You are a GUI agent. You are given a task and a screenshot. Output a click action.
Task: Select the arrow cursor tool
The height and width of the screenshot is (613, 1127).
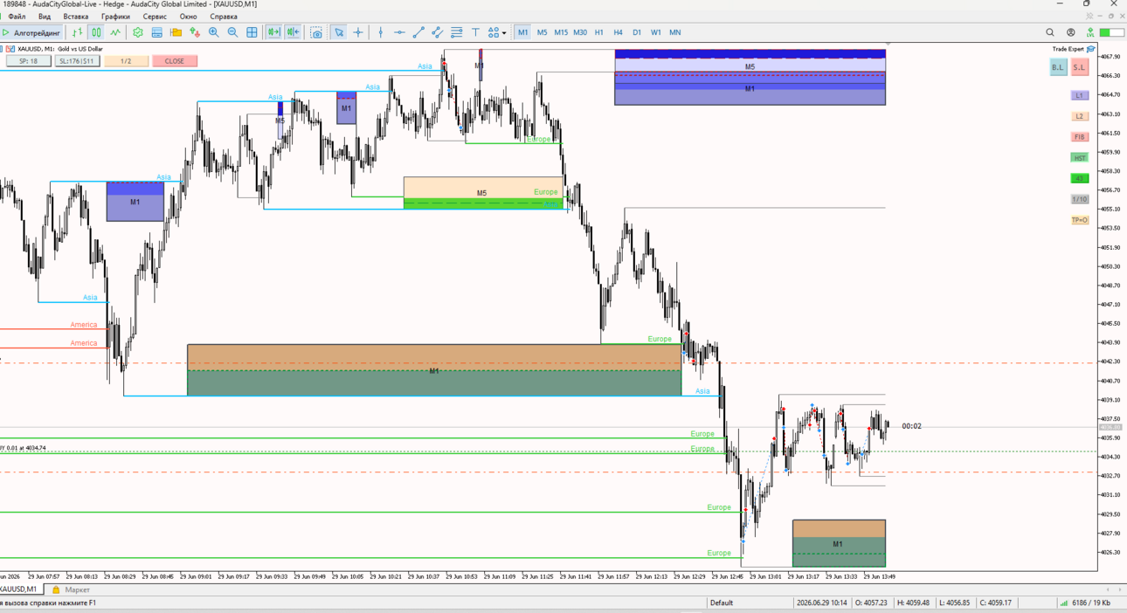pos(339,32)
